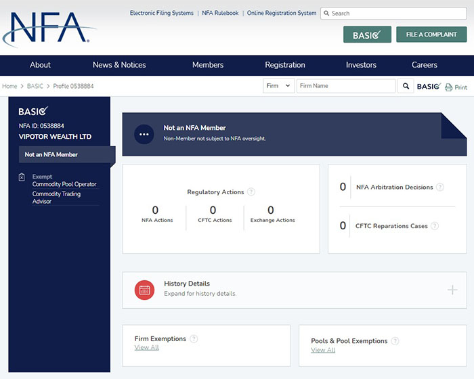Open the NFA Rulebook link
474x379 pixels.
pos(220,13)
